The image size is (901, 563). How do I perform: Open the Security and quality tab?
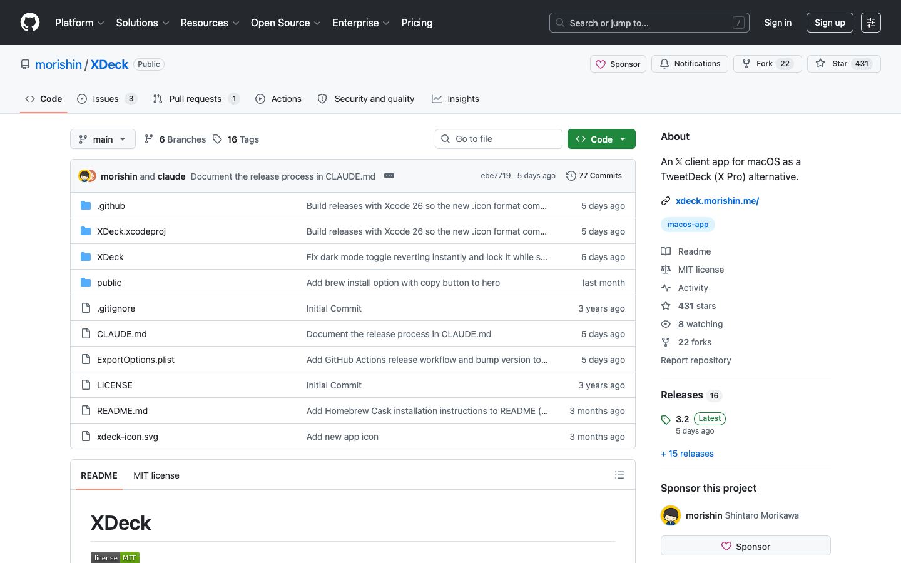coord(366,99)
